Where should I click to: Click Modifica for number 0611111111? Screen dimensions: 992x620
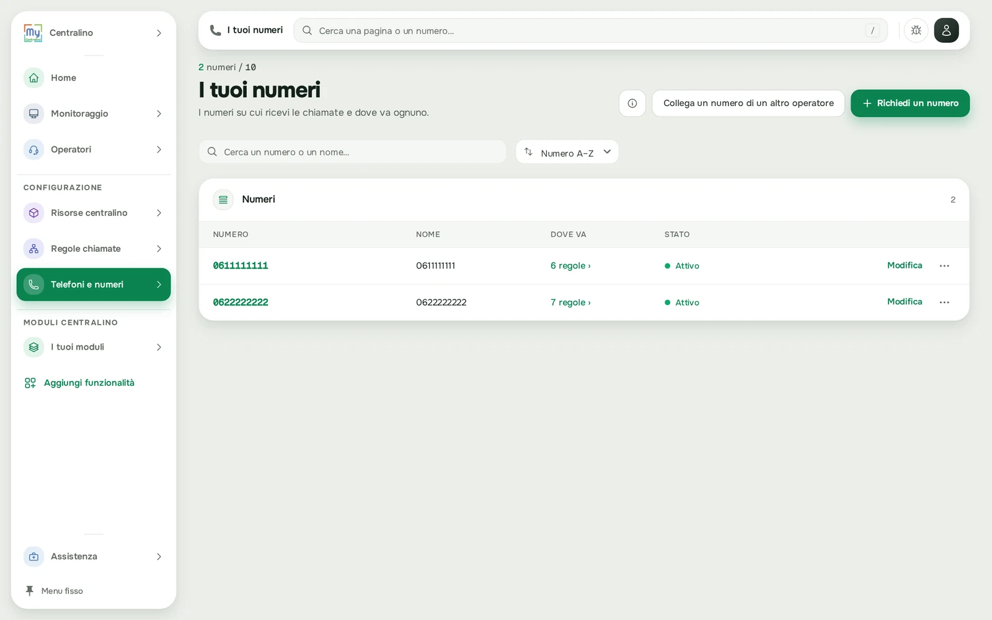pos(905,265)
